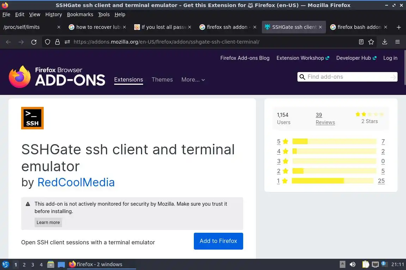Close the firefox bash addon tab

click(x=386, y=27)
